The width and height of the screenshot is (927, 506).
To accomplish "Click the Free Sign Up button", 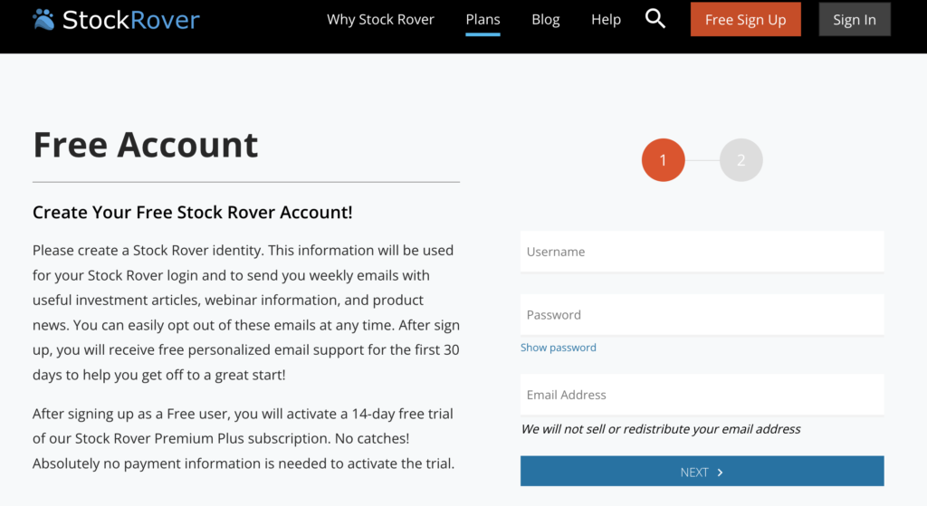I will pos(746,20).
